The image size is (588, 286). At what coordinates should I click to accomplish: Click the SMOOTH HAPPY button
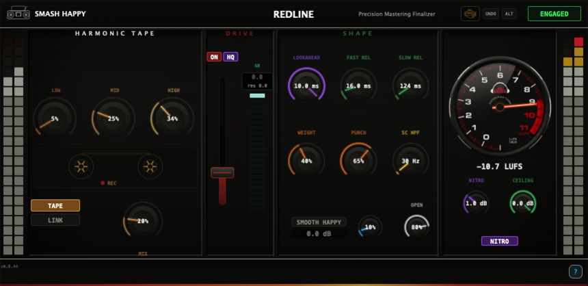tap(319, 222)
